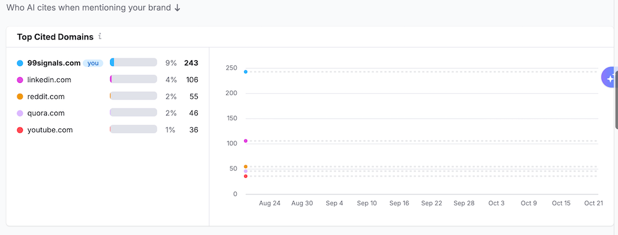Click the magenta dot next to linkedin.com
Image resolution: width=618 pixels, height=235 pixels.
click(20, 80)
